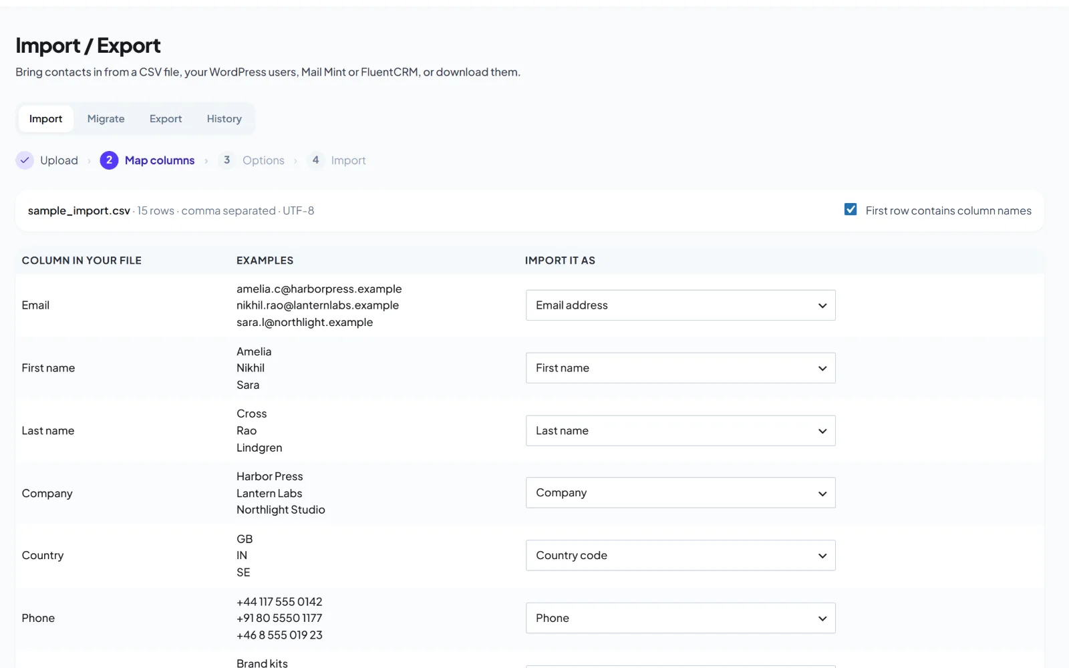1069x668 pixels.
Task: Click the Import step label in stepper
Action: pyautogui.click(x=348, y=160)
